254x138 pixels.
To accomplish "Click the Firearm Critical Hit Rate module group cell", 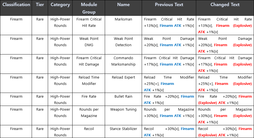I will (89, 22).
